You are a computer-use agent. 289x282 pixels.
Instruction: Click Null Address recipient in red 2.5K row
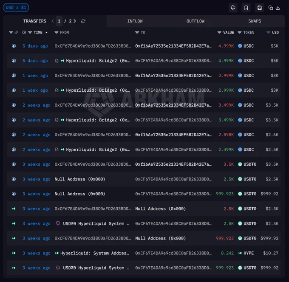pyautogui.click(x=161, y=209)
